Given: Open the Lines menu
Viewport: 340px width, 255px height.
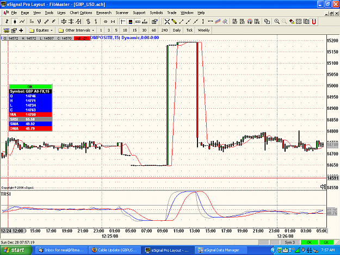Looking at the screenshot, I should (x=61, y=13).
